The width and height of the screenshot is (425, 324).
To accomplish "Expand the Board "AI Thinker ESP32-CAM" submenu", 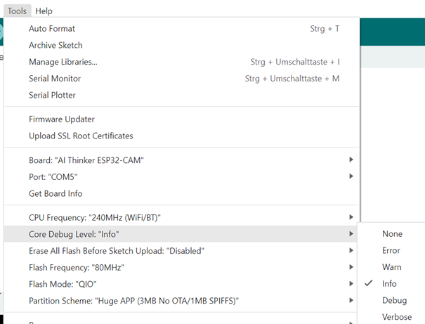I will click(86, 160).
